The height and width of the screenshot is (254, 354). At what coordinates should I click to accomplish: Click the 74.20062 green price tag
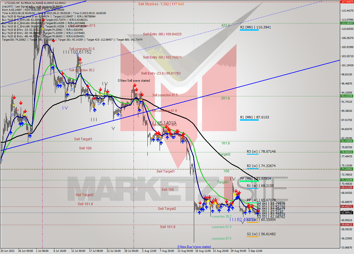pos(347,169)
